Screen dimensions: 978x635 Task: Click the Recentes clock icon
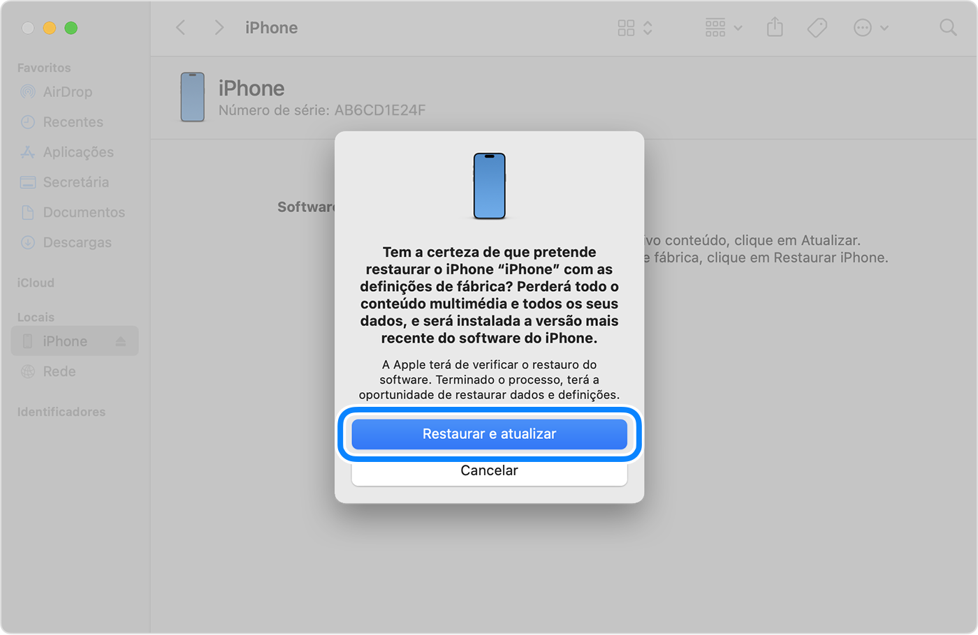tap(28, 122)
